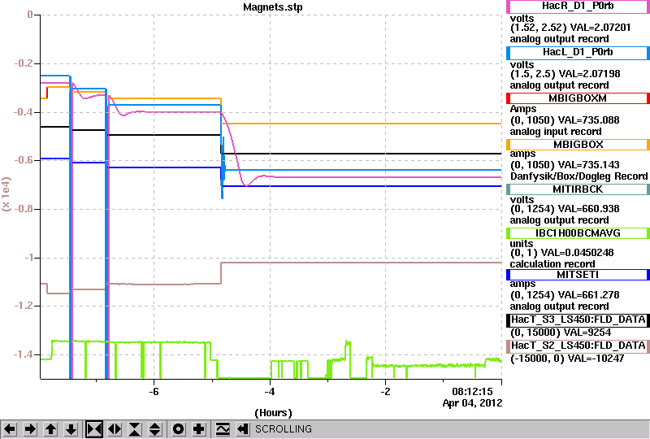Pan the graph left with the left arrow
This screenshot has width=650, height=439.
[x=11, y=429]
